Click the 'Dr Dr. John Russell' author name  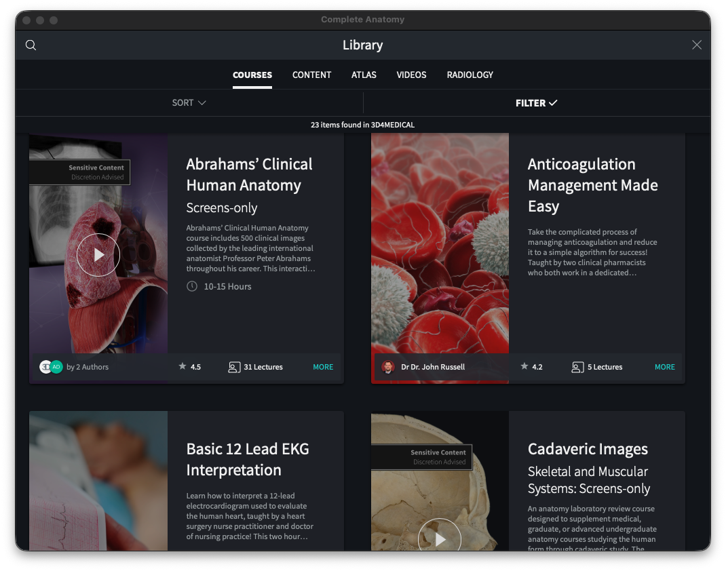(433, 367)
